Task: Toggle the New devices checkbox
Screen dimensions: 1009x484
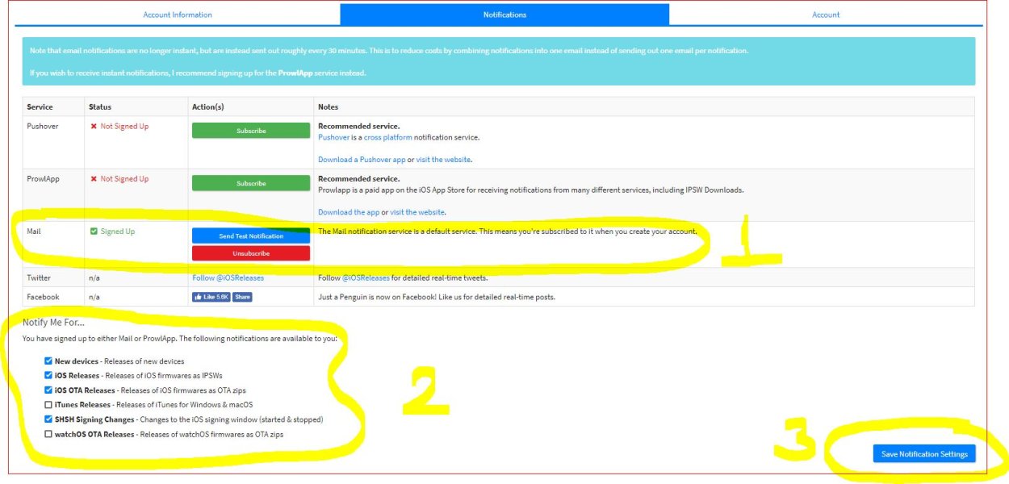Action: pos(48,361)
